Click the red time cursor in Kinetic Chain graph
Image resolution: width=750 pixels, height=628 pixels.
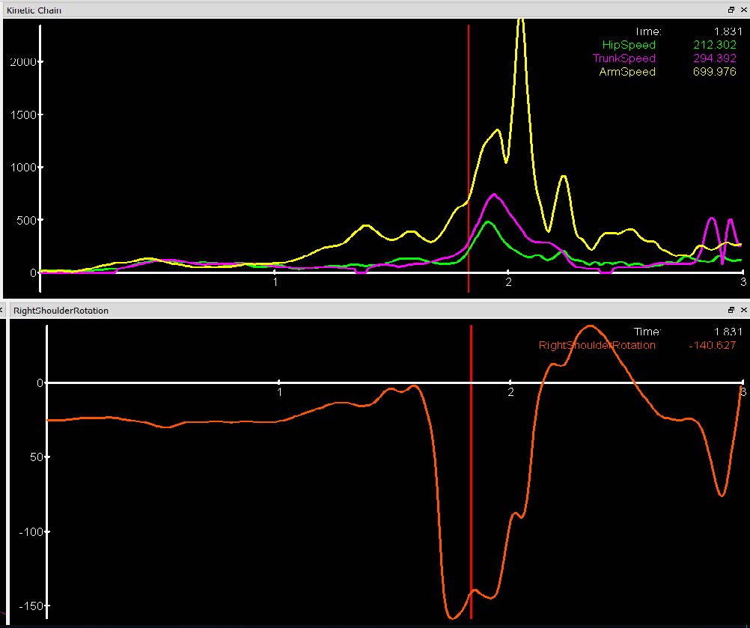tap(469, 150)
